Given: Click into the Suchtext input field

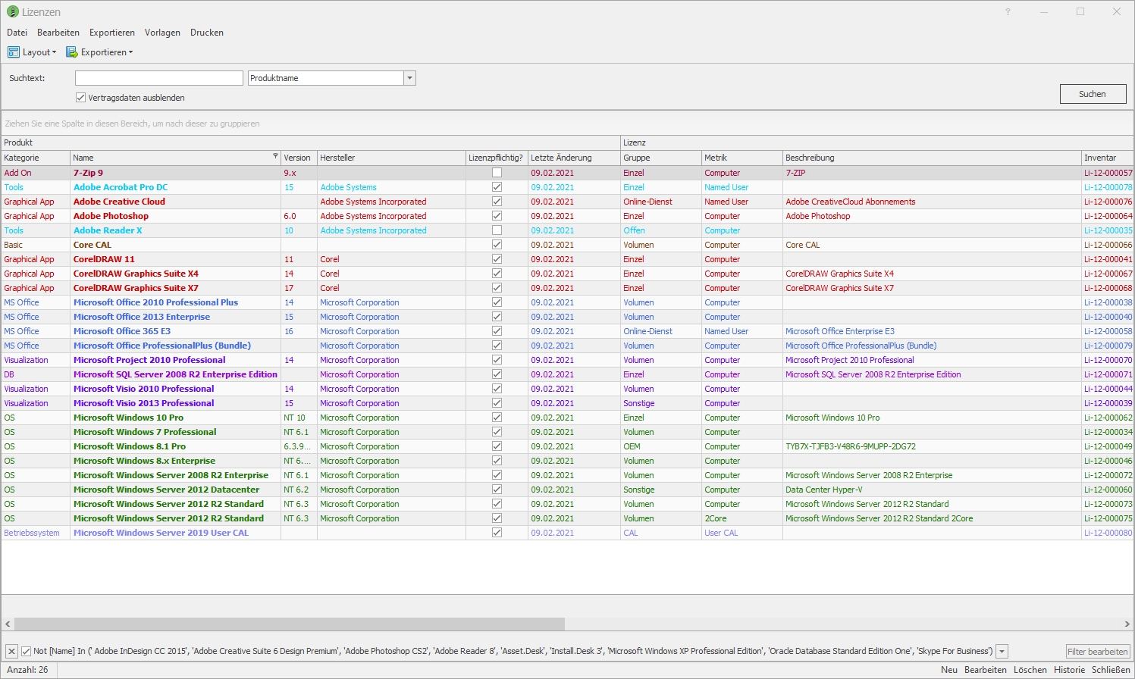Looking at the screenshot, I should click(x=158, y=78).
